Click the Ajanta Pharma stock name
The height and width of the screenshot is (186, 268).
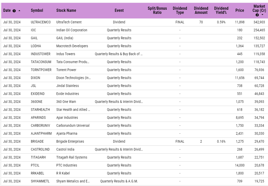(67, 133)
